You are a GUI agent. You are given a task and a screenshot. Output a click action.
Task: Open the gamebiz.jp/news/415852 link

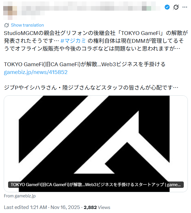(36, 72)
